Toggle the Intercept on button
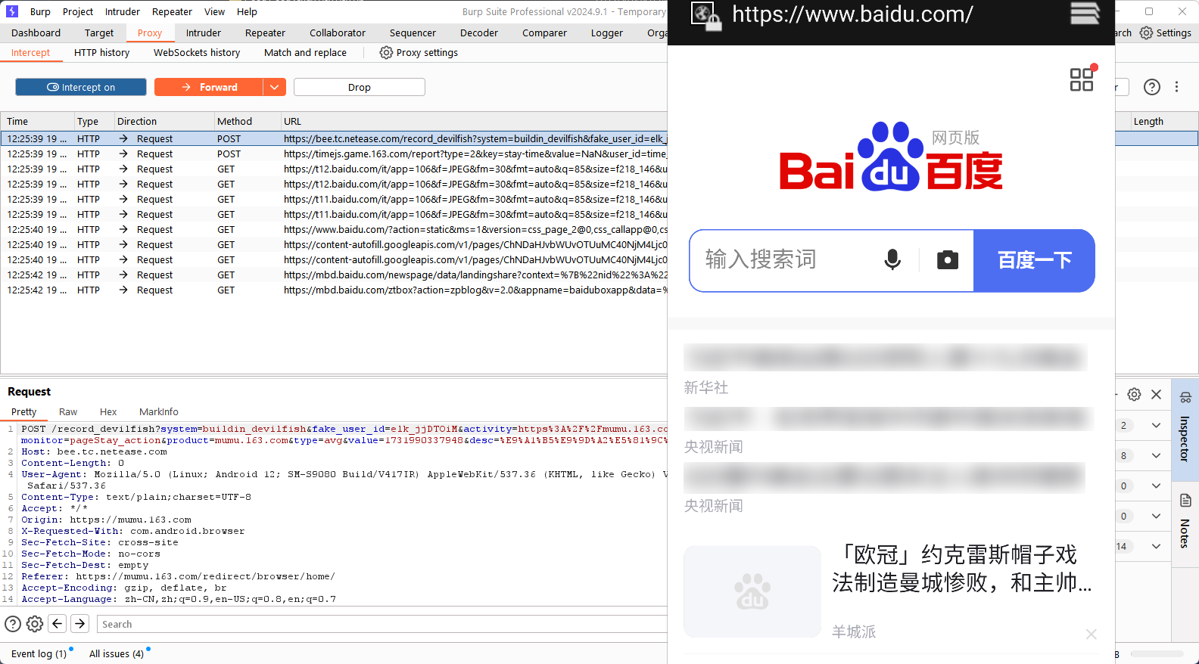The width and height of the screenshot is (1199, 664). [81, 88]
